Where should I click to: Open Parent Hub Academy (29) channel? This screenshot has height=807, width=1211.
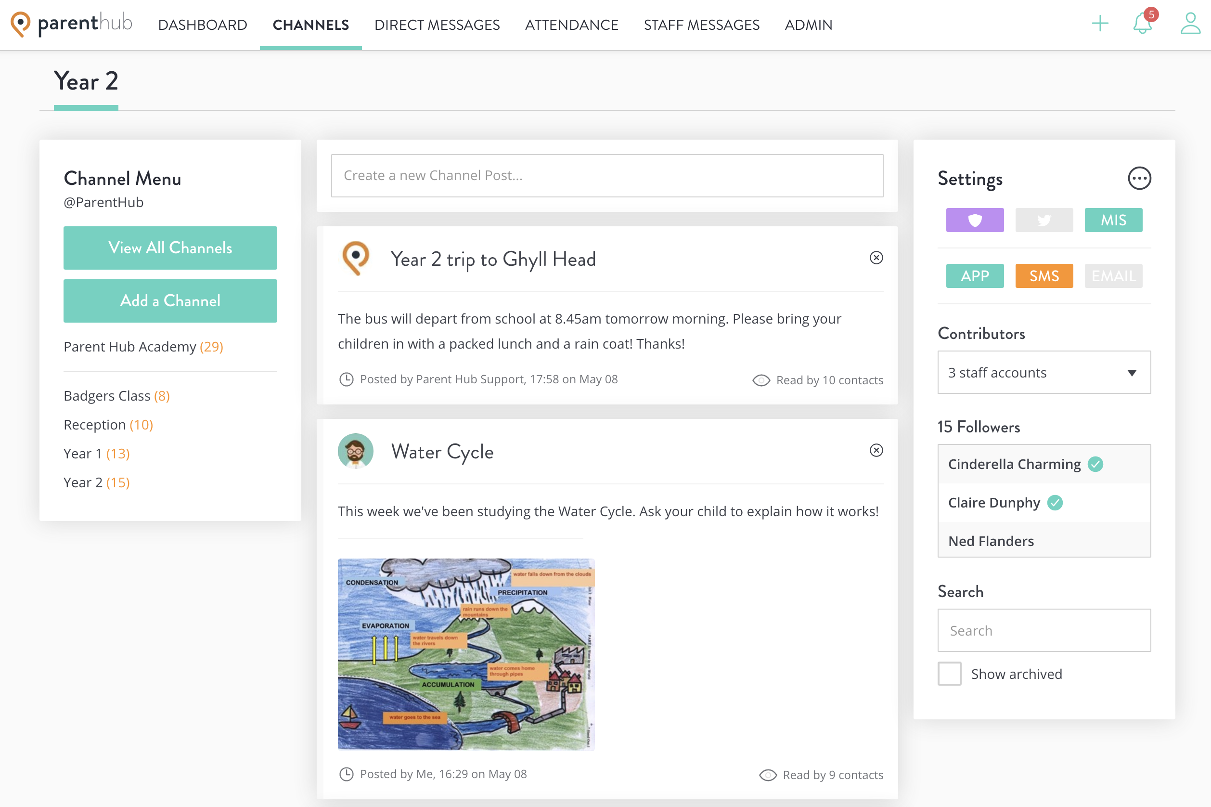click(x=143, y=347)
